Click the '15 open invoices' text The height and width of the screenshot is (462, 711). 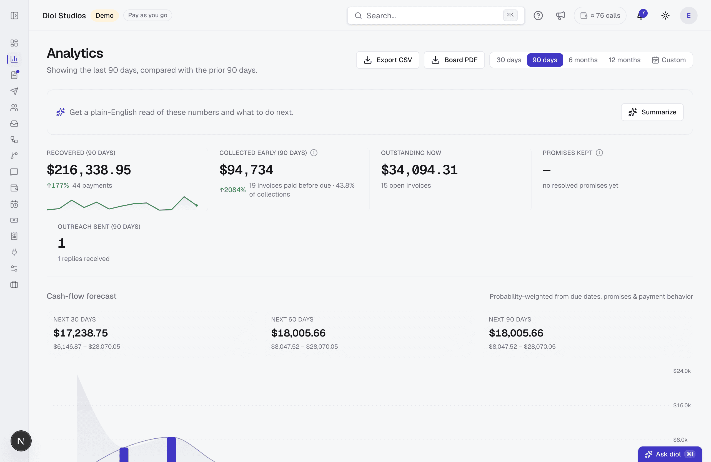[406, 185]
